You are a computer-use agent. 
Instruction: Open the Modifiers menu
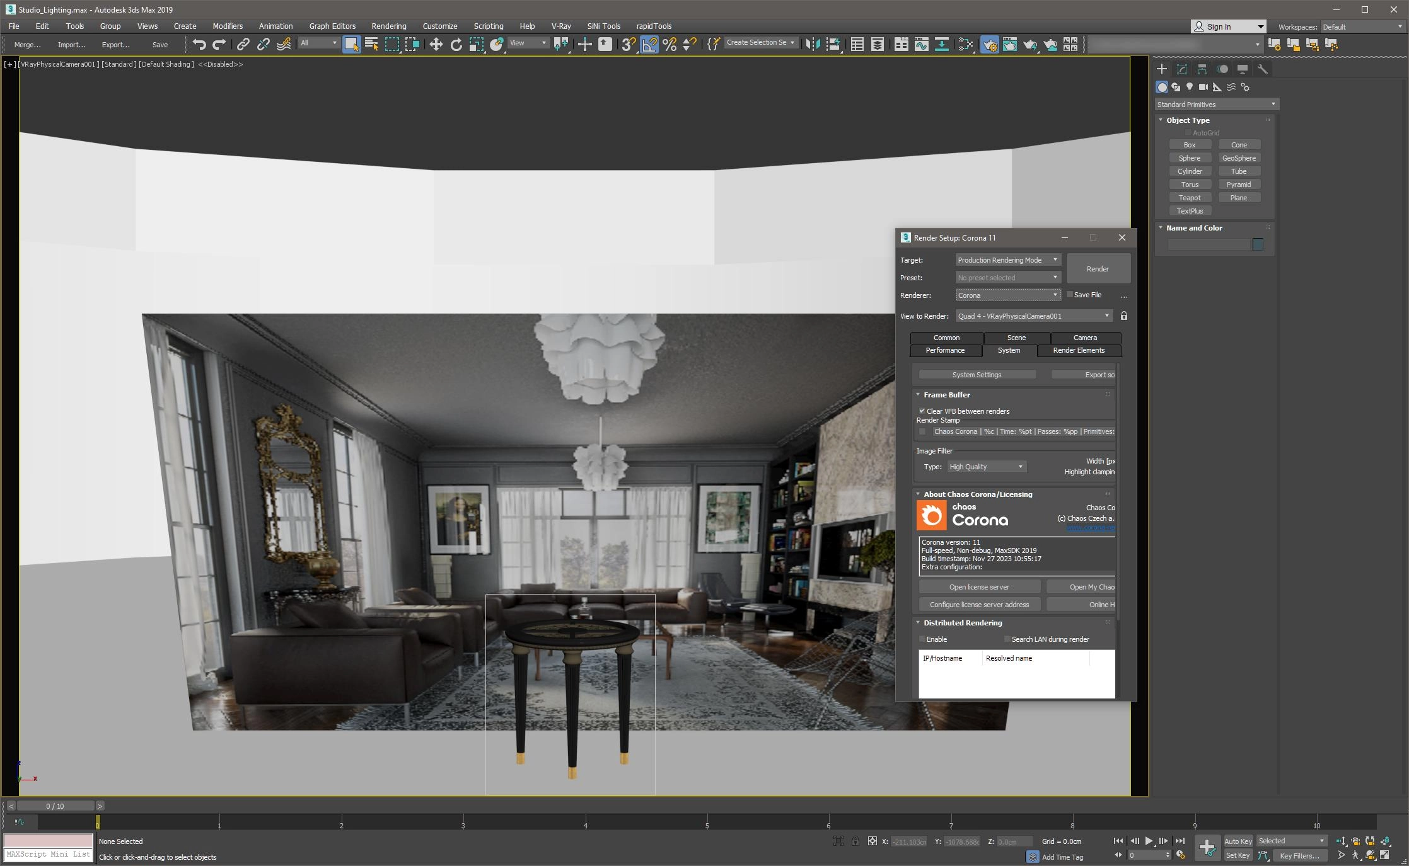[x=228, y=26]
